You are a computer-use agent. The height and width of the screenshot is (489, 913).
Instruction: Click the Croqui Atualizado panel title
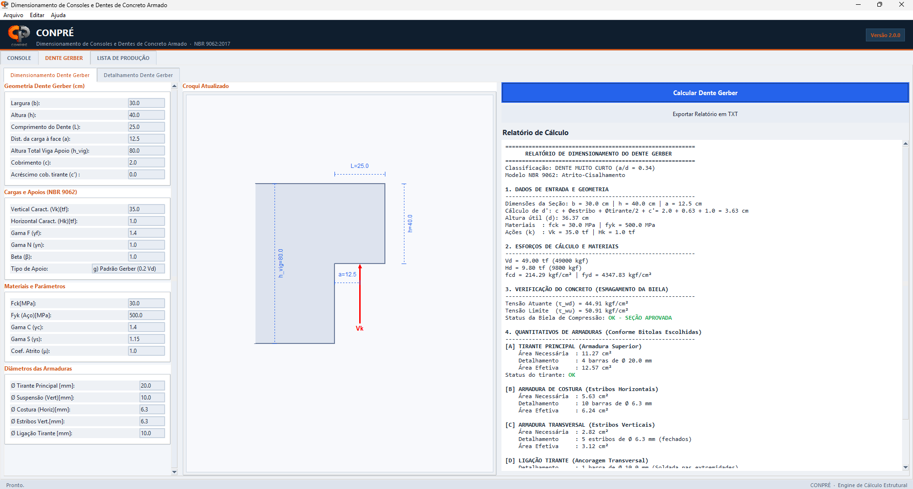[206, 86]
